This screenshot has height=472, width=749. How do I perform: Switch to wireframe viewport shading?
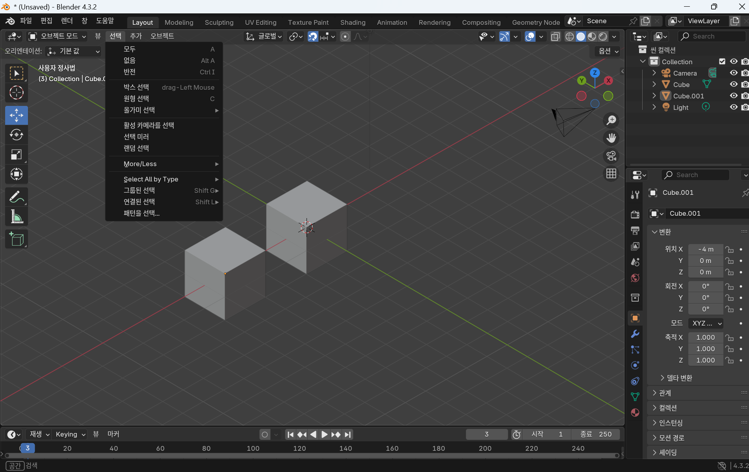pos(570,37)
